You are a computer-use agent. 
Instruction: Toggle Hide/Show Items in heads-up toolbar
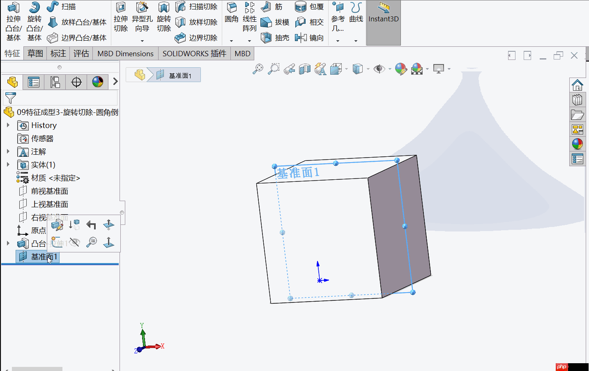tap(379, 69)
